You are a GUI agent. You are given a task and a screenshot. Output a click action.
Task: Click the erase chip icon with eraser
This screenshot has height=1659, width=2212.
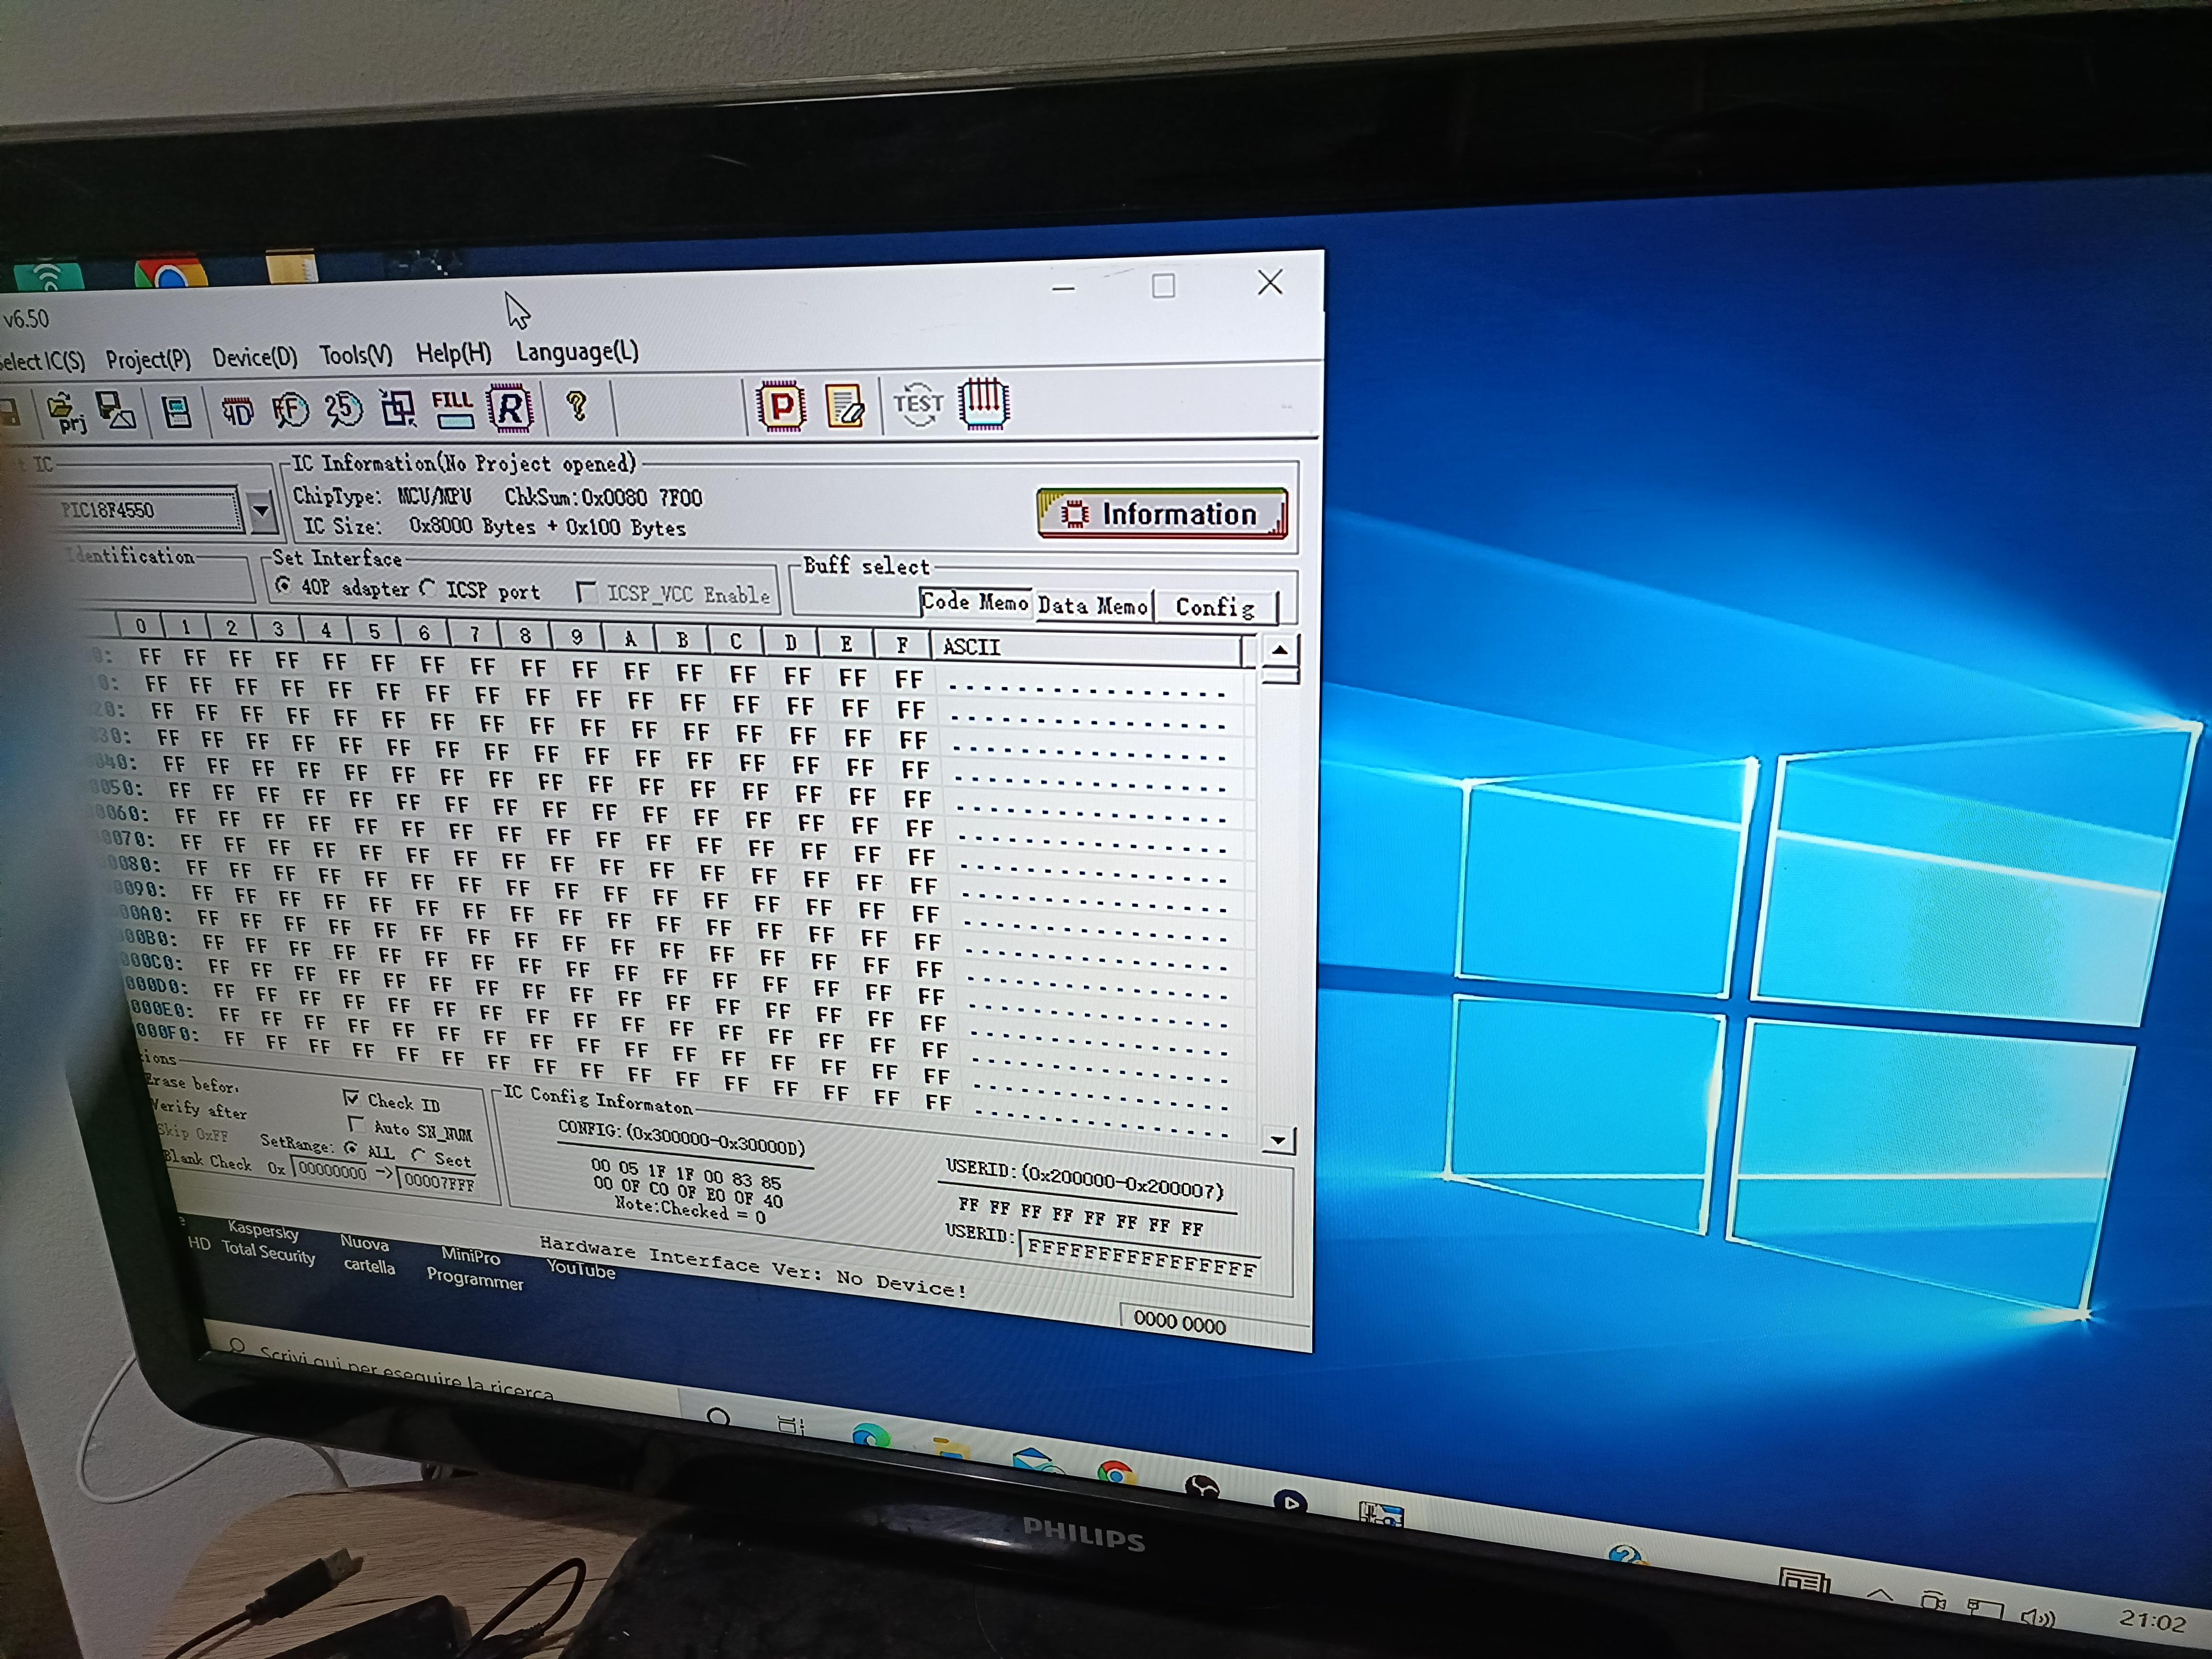(x=845, y=406)
